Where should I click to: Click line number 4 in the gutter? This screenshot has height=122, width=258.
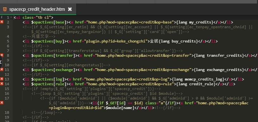click(8, 36)
